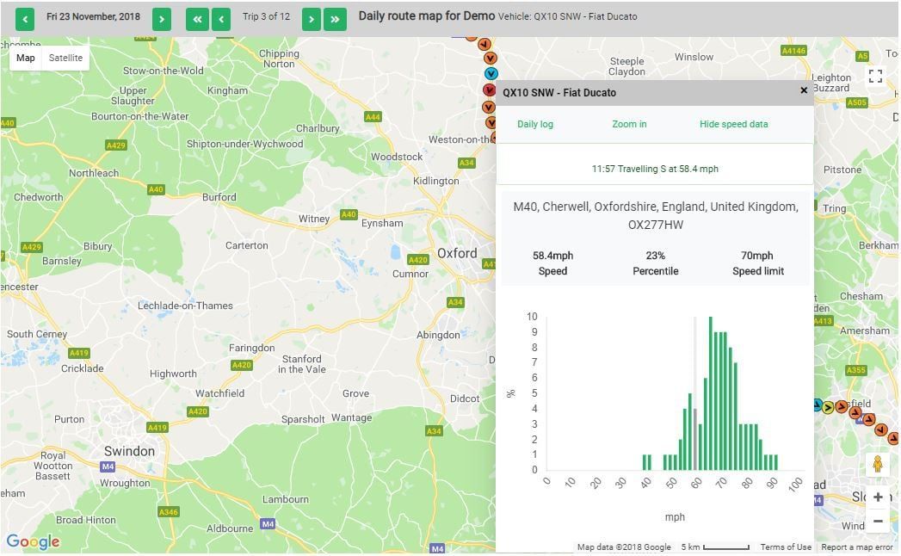Open the Daily log link
Image resolution: width=901 pixels, height=556 pixels.
(535, 124)
